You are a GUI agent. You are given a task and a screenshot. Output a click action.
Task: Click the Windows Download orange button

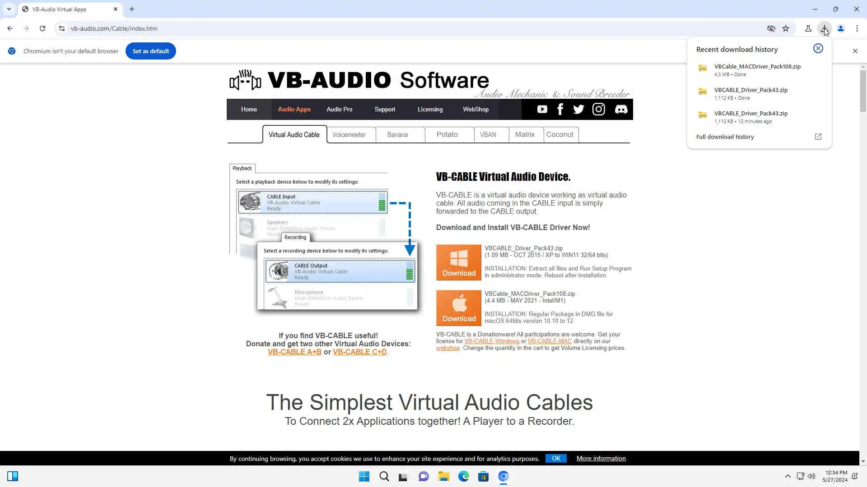point(459,262)
